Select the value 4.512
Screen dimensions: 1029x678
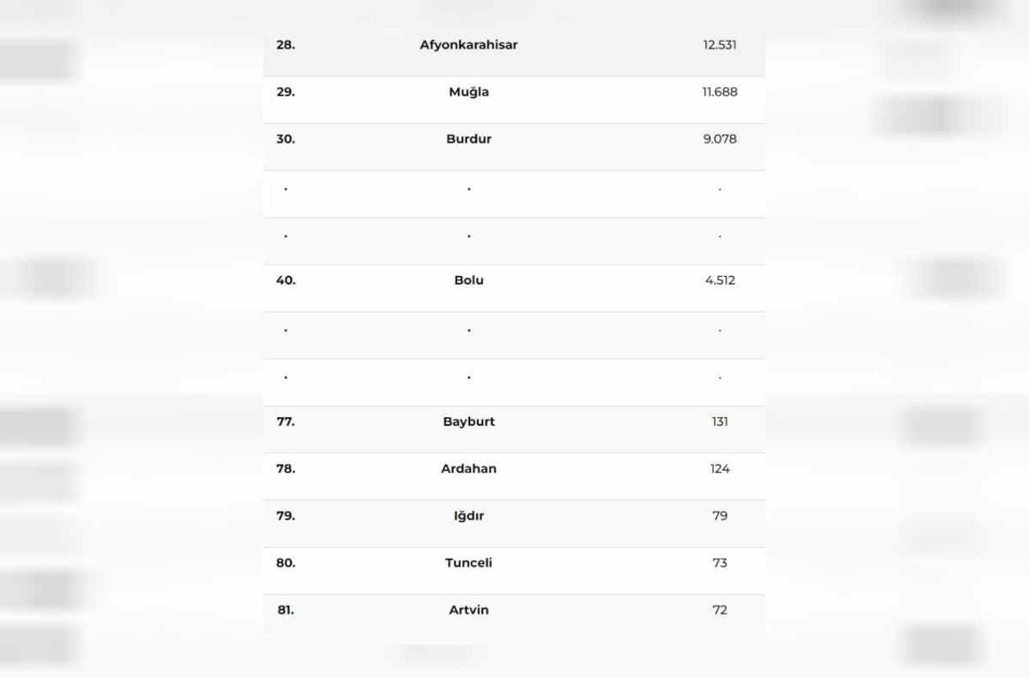[719, 281]
